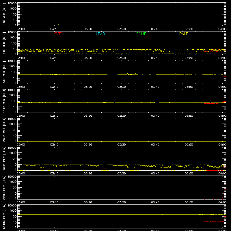Select the 610 MHz [SFU] axis title
The height and width of the screenshot is (231, 231).
[x=4, y=72]
